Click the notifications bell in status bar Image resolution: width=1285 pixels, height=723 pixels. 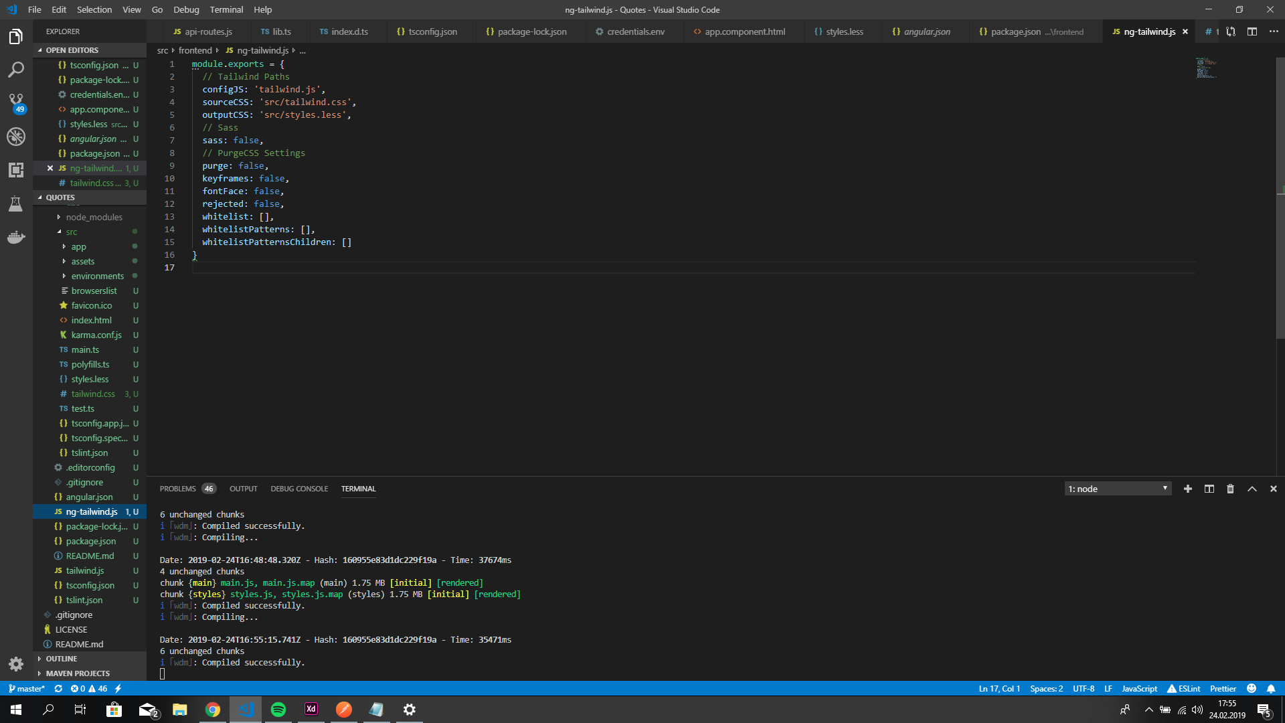(x=1271, y=688)
